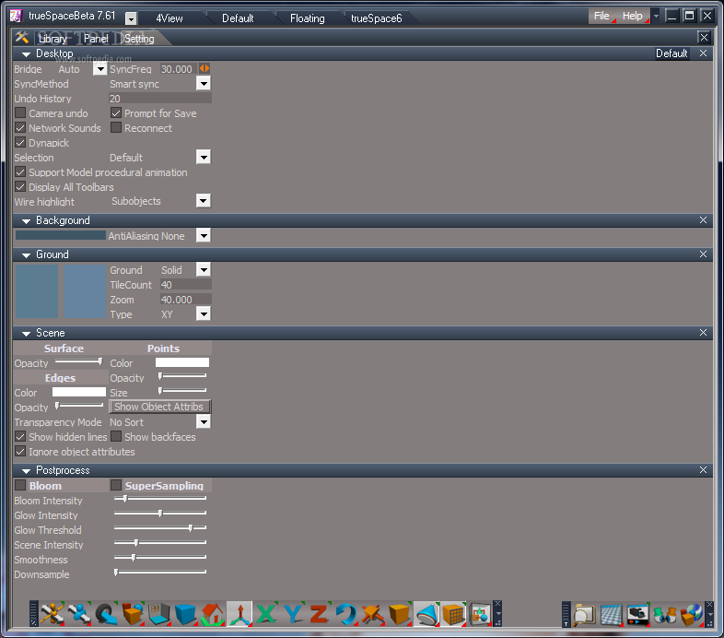
Task: Click the plain orange cube icon
Action: pyautogui.click(x=400, y=614)
